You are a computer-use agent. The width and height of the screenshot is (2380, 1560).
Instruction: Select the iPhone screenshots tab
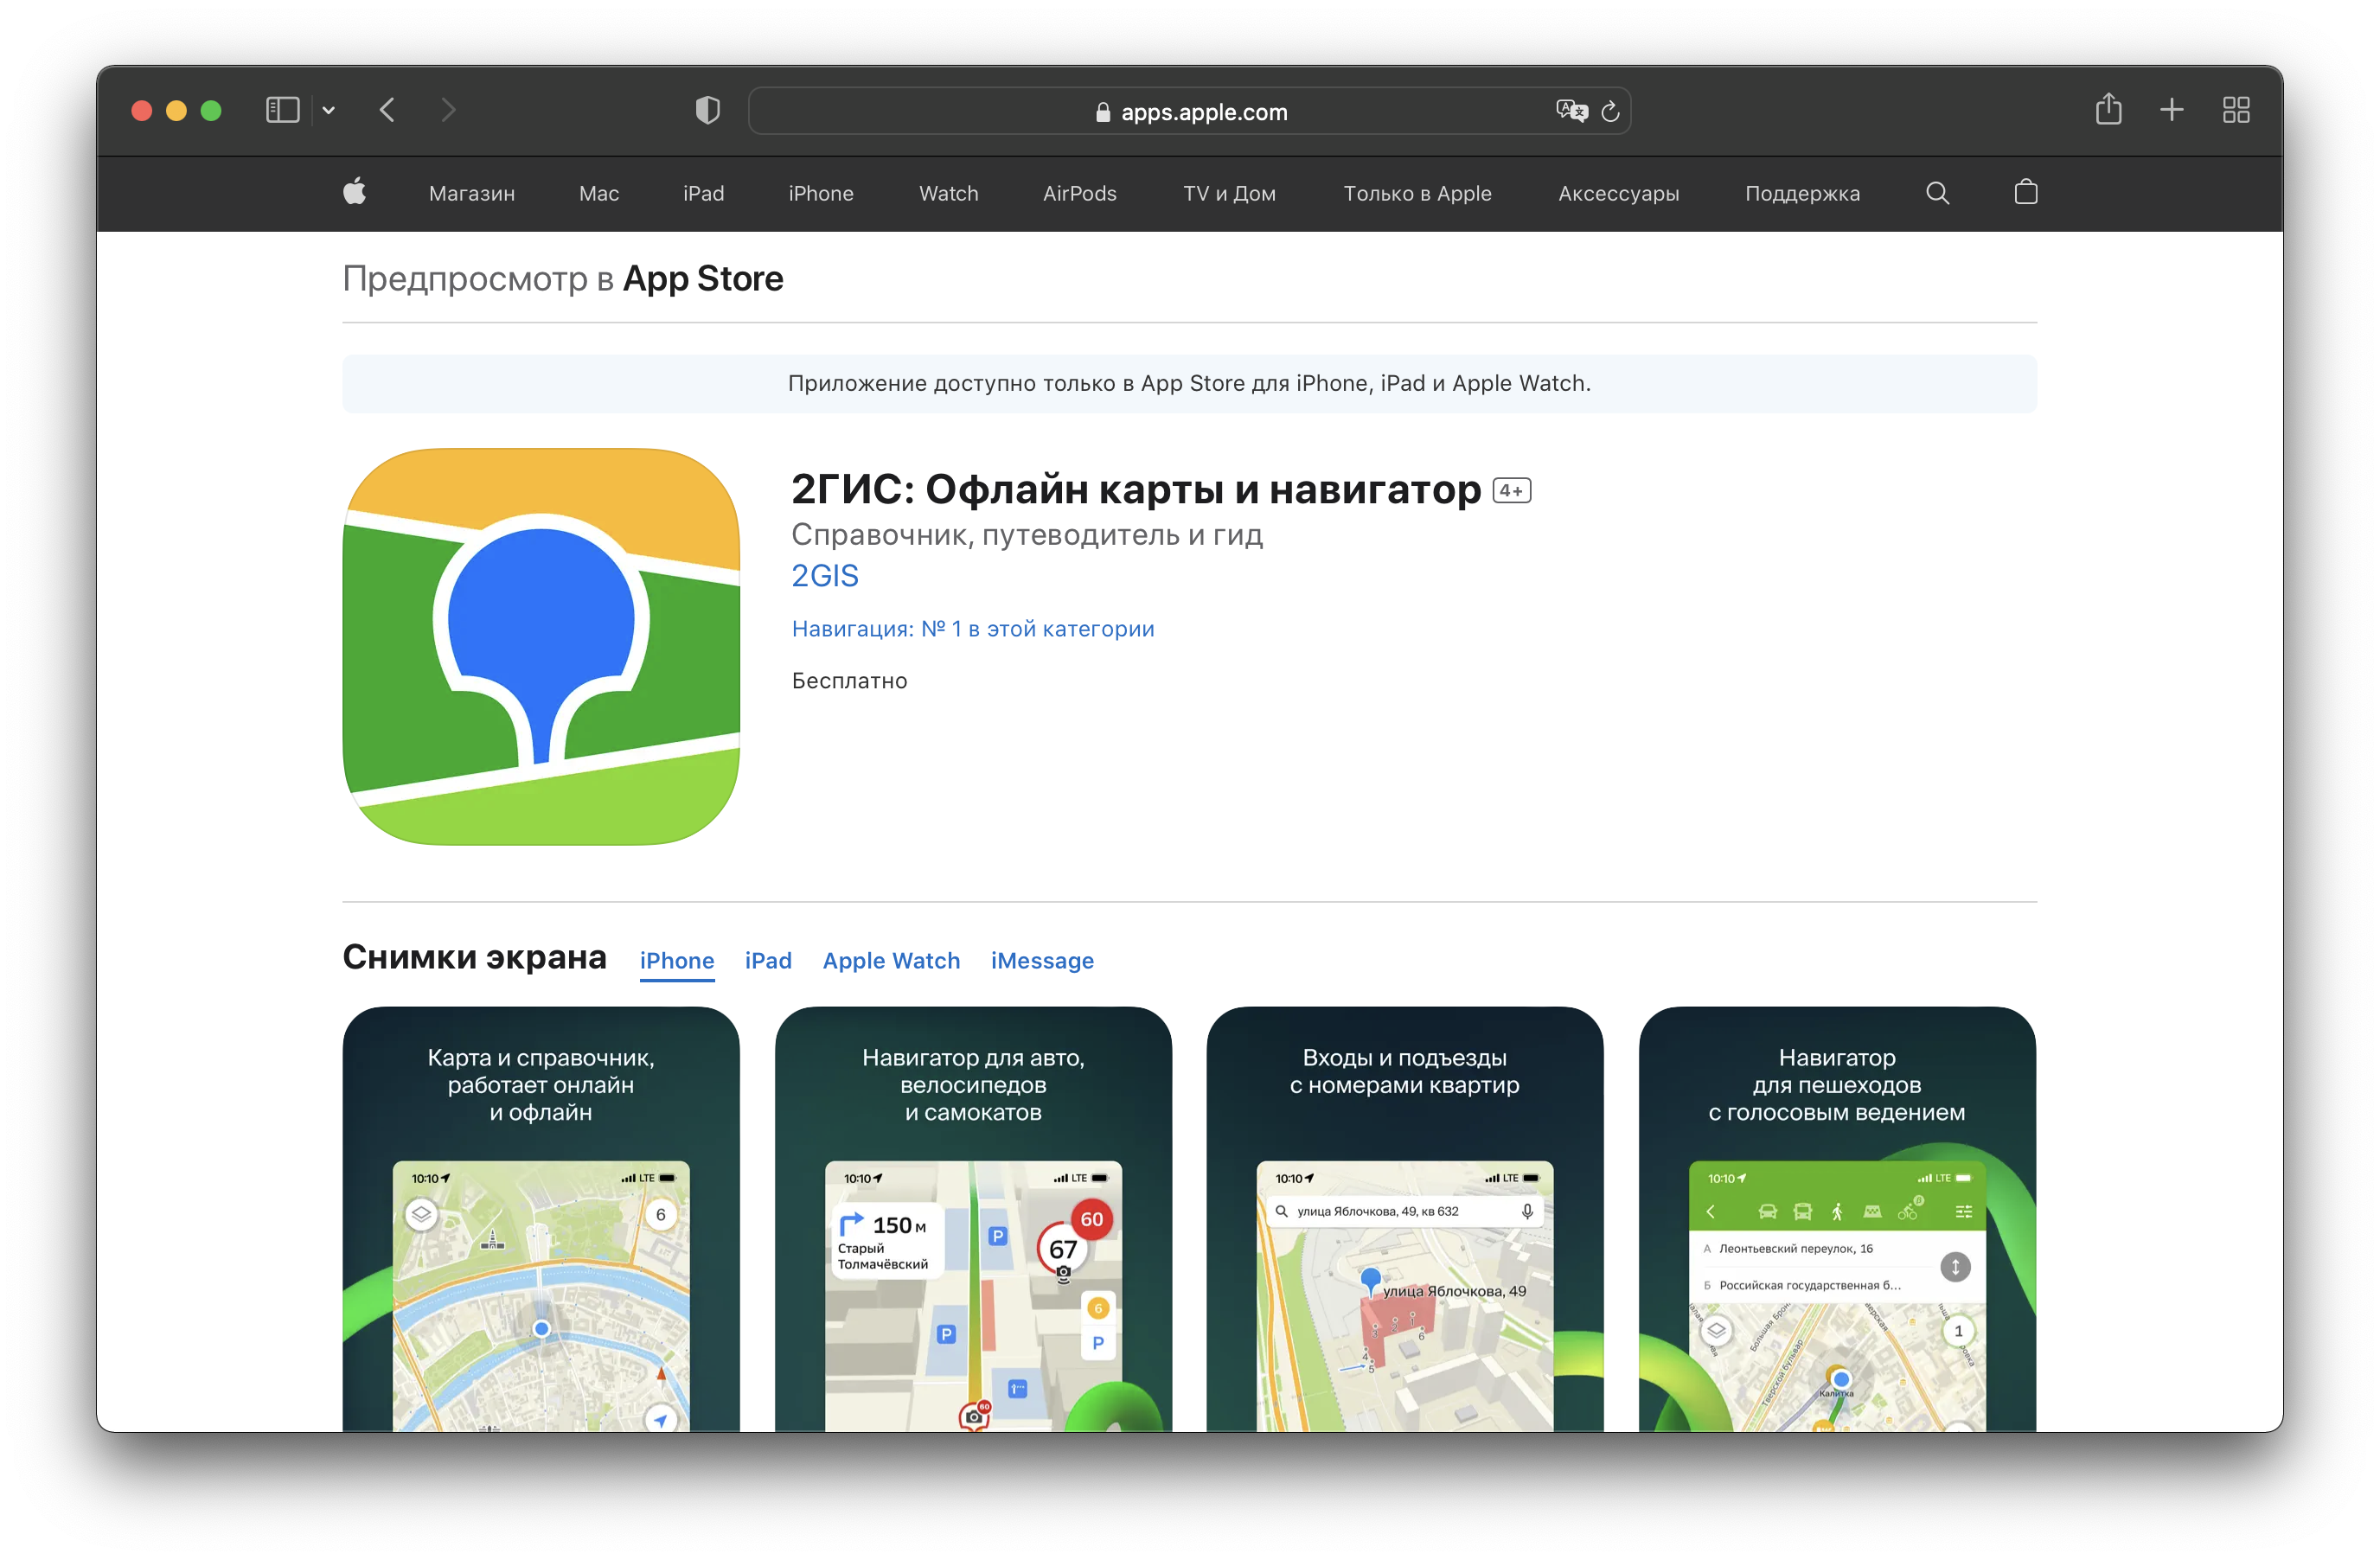pyautogui.click(x=679, y=959)
